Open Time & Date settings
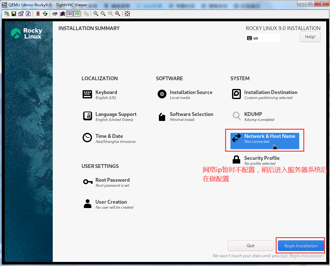The width and height of the screenshot is (330, 266). [x=109, y=138]
